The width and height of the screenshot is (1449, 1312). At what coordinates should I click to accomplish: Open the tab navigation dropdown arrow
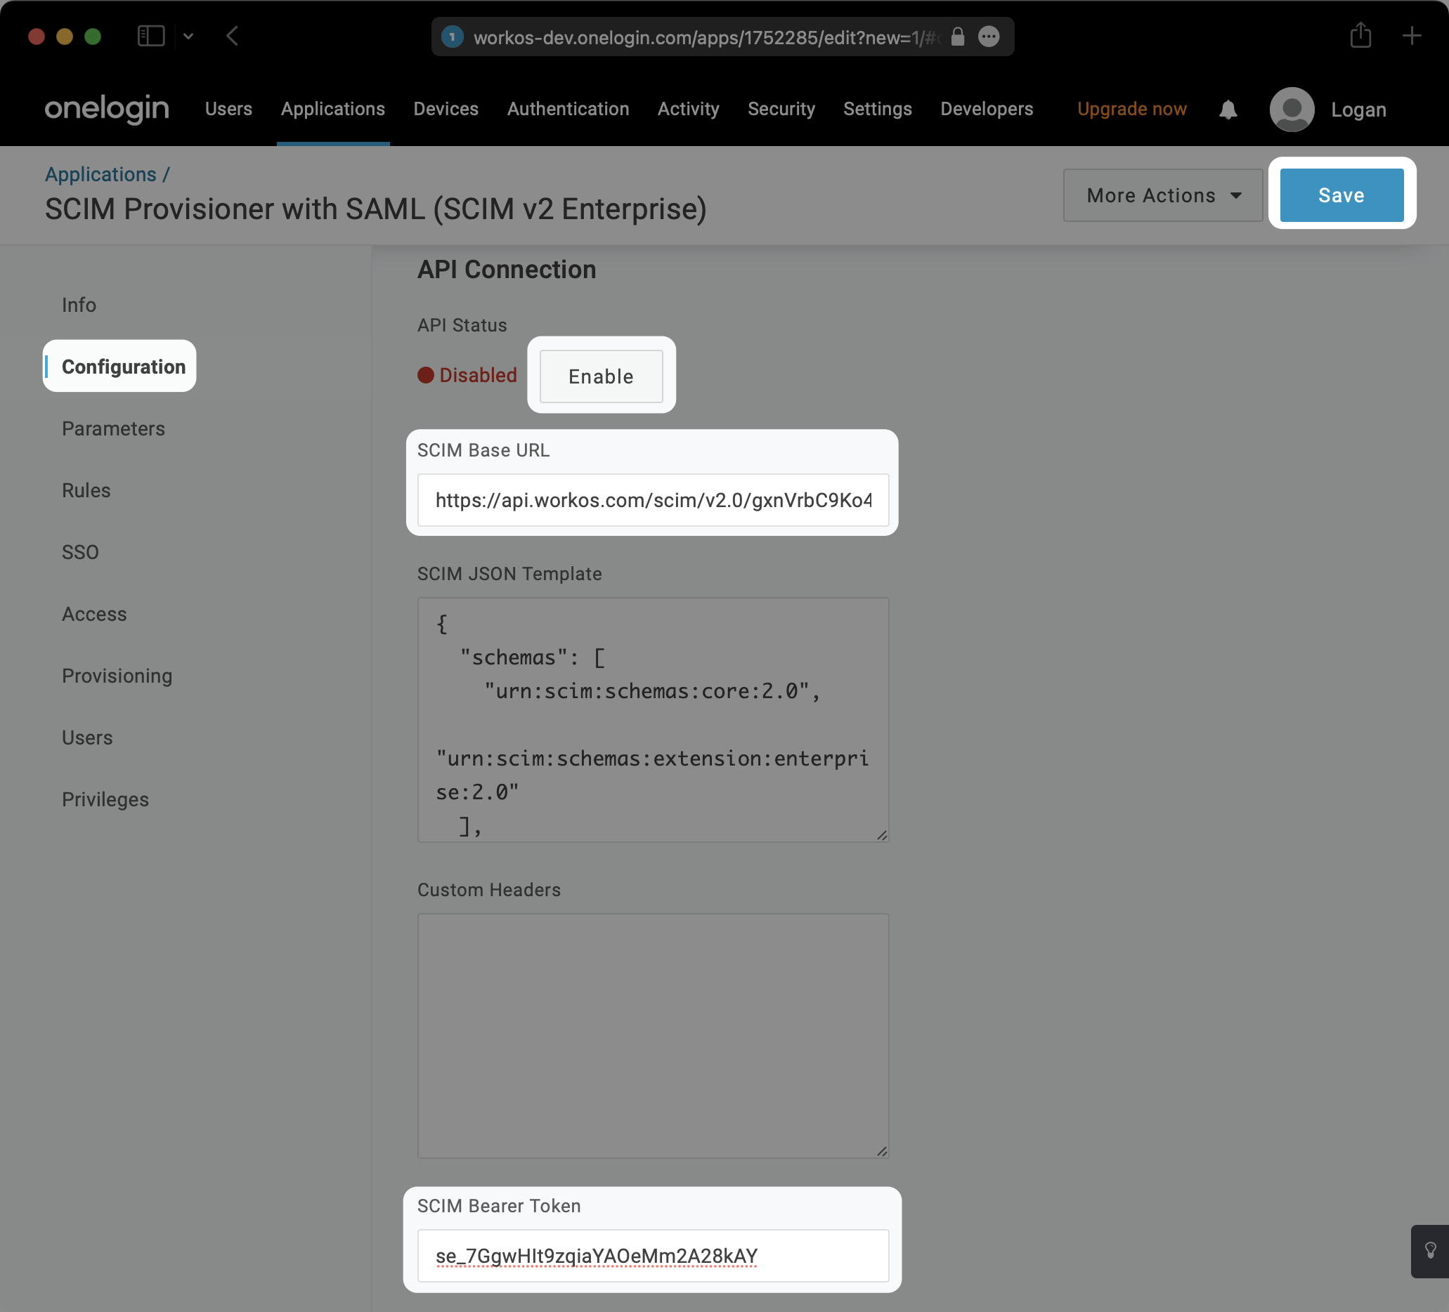(188, 37)
